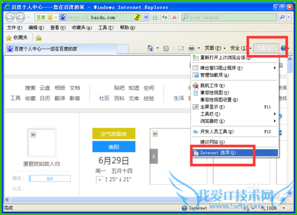This screenshot has width=297, height=215.
Task: Click the grey left-arrow carousel button
Action: point(154,156)
